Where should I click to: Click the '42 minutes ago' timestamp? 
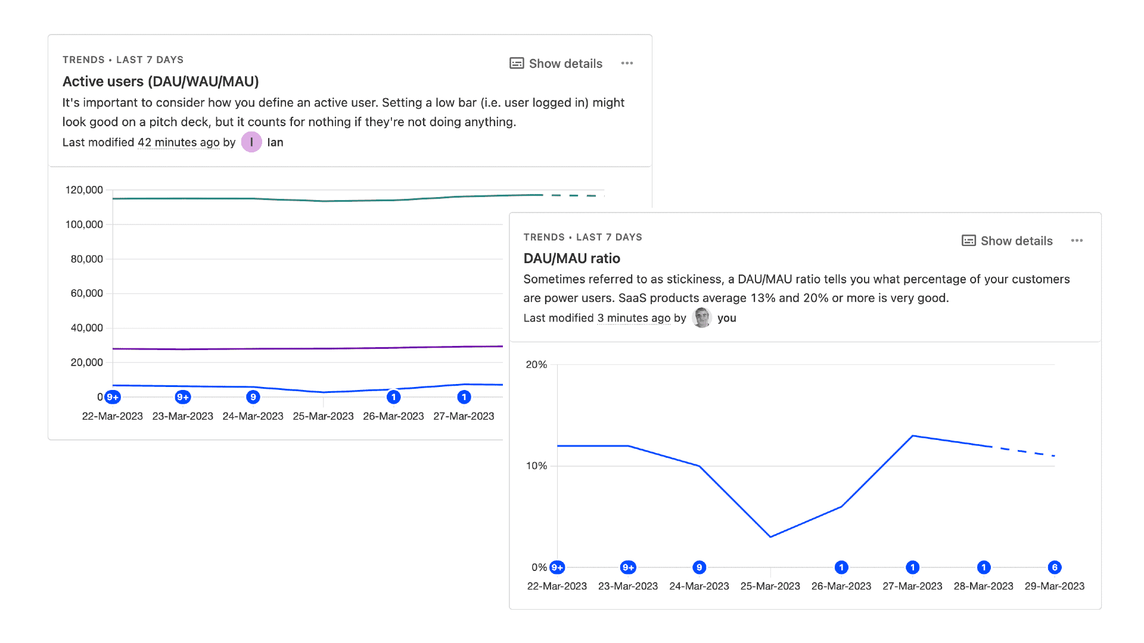[179, 142]
